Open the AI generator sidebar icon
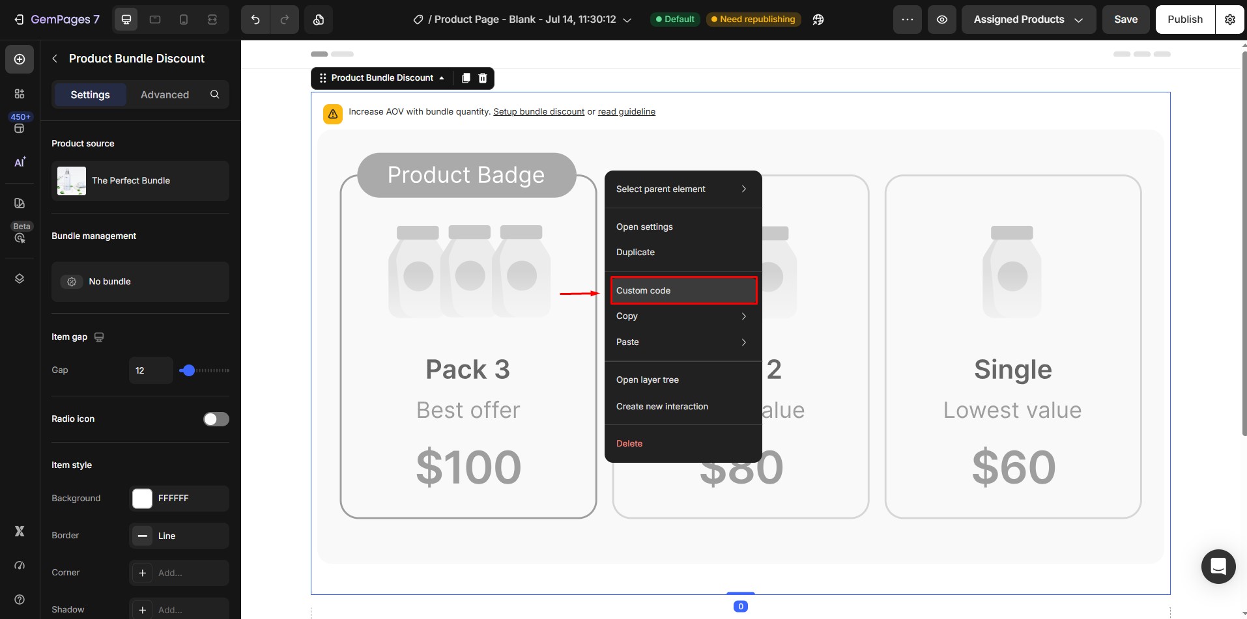 tap(20, 162)
